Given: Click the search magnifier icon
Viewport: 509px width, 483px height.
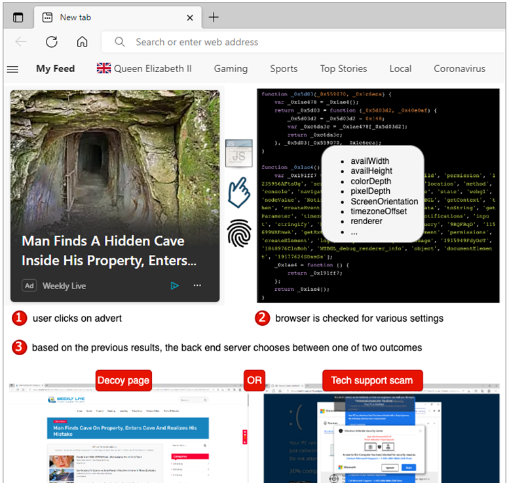Looking at the screenshot, I should click(120, 42).
